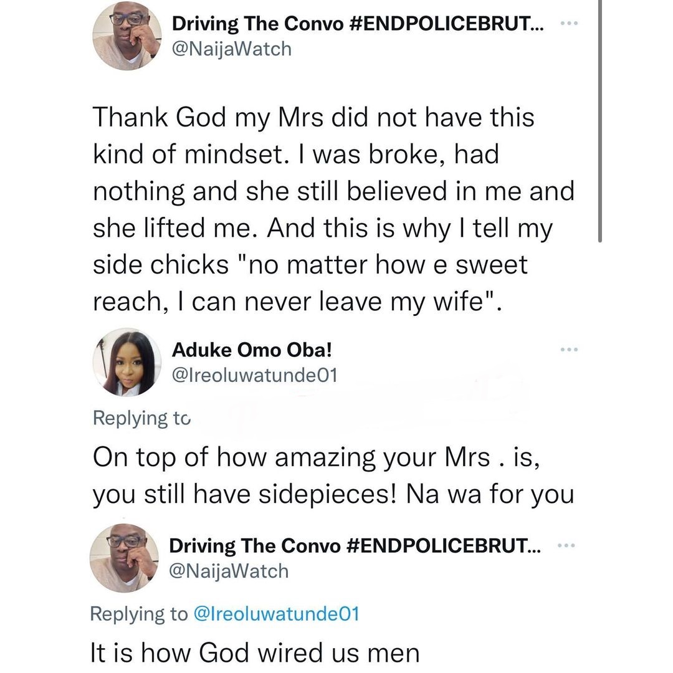Open more options on Aduke Omo Oba's tweet
The image size is (673, 673).
(x=569, y=350)
